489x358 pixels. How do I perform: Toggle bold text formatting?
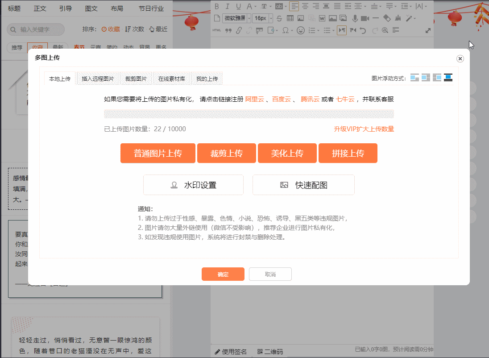coord(217,6)
